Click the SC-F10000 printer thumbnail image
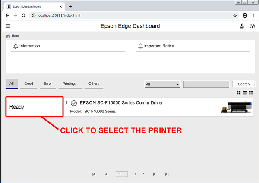The image size is (259, 183). click(237, 107)
